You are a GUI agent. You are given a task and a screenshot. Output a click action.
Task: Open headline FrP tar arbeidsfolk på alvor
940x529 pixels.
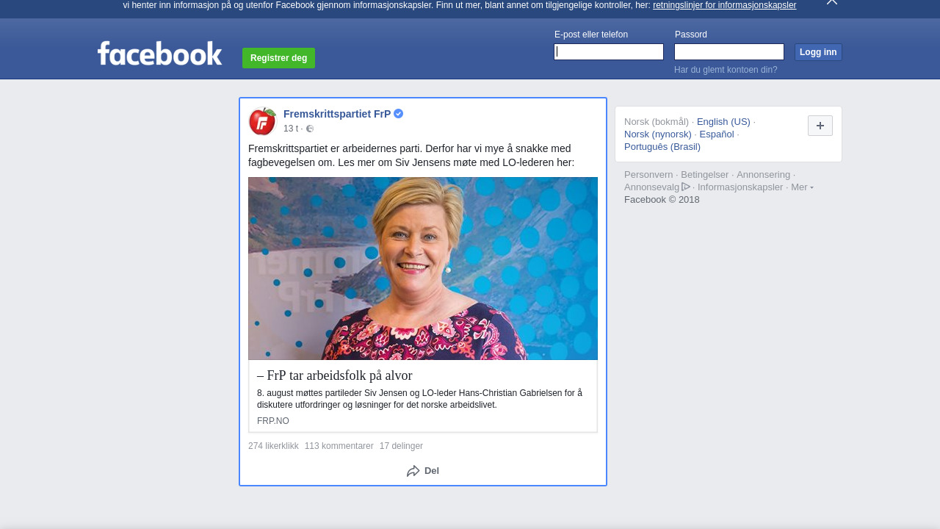pyautogui.click(x=335, y=375)
